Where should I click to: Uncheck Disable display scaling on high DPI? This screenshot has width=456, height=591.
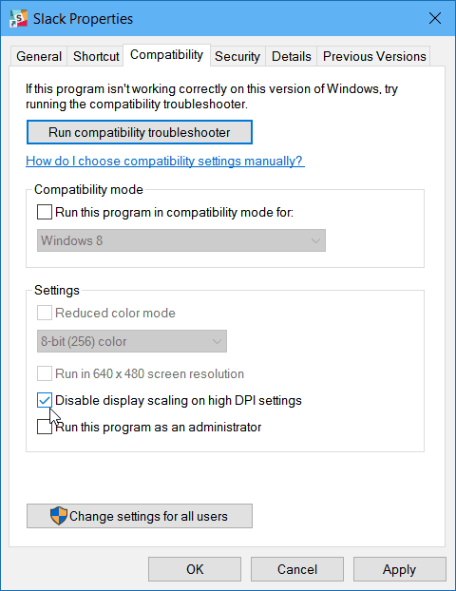[x=45, y=400]
